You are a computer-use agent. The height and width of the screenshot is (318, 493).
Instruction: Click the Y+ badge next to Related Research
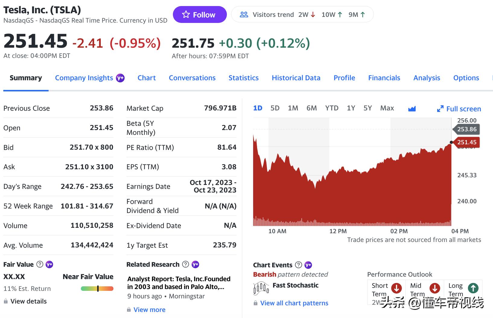point(195,264)
